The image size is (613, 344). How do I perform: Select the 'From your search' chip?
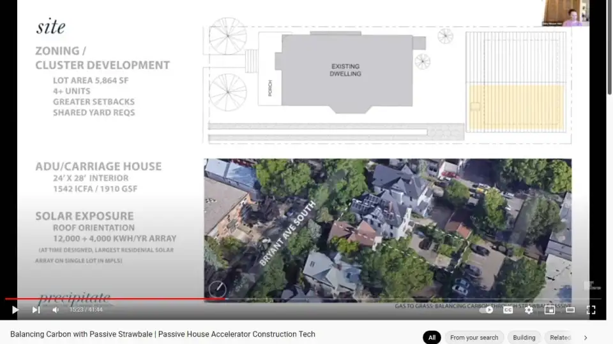point(474,338)
